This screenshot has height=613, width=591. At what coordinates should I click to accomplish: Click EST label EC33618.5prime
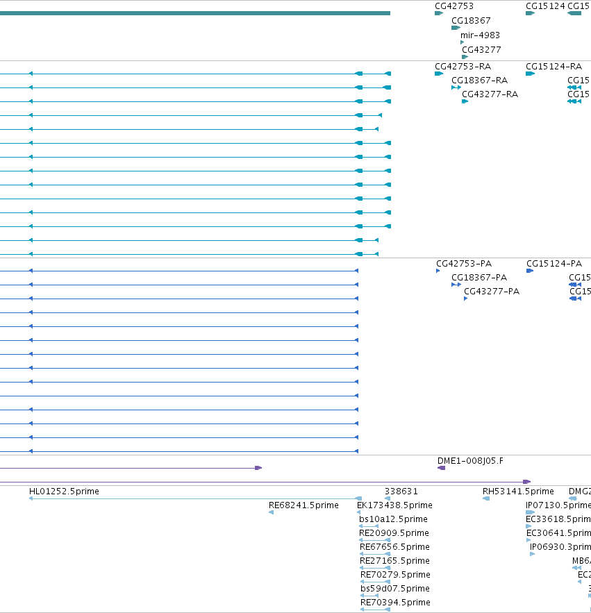(x=558, y=519)
